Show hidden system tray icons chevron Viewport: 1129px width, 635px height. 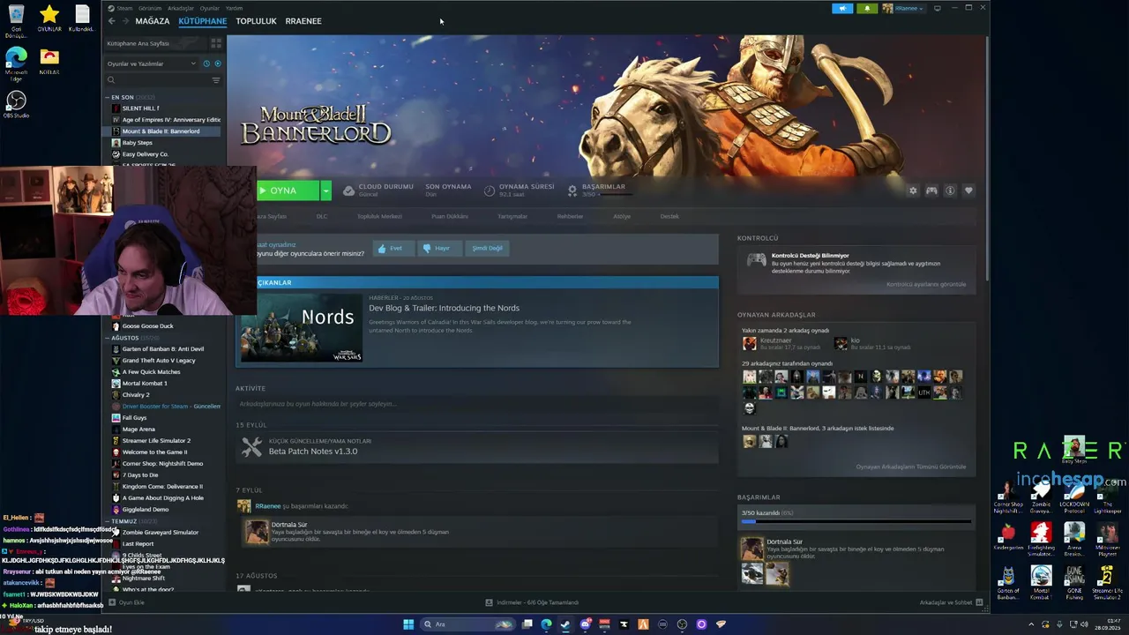1031,624
